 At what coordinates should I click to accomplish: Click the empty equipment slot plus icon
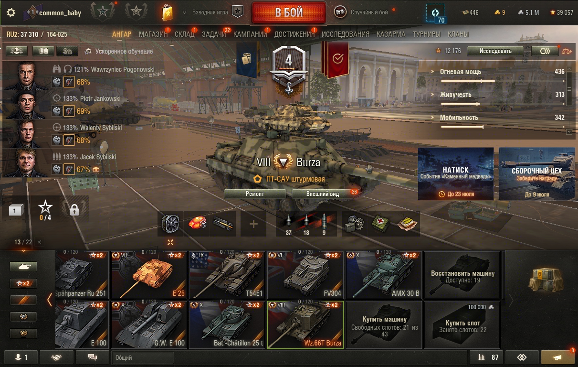253,224
